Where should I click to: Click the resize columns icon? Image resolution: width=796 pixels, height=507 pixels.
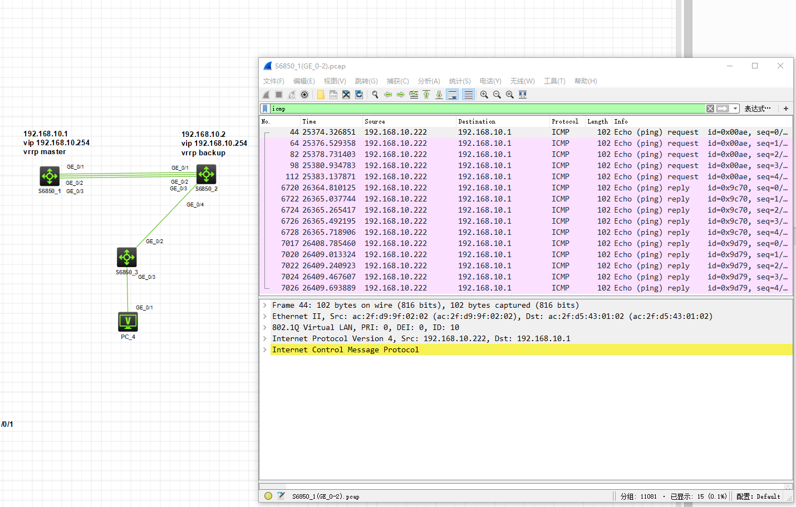(x=523, y=95)
